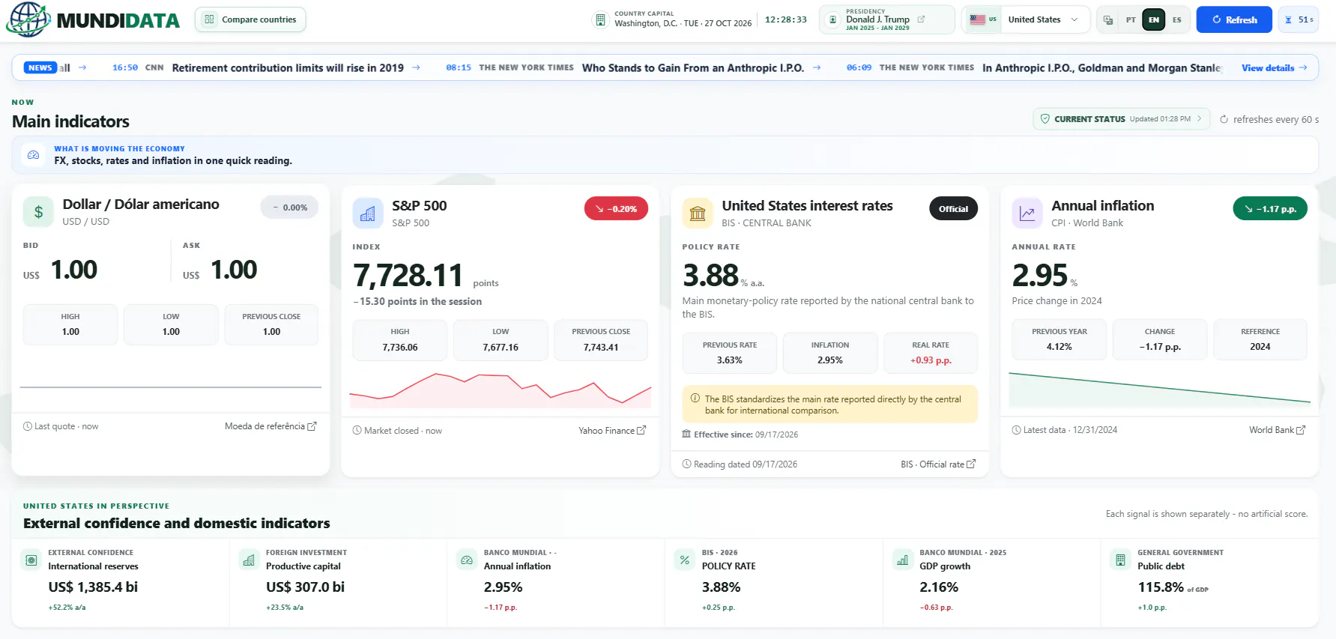The width and height of the screenshot is (1336, 639).
Task: Click the Refresh button
Action: (1234, 19)
